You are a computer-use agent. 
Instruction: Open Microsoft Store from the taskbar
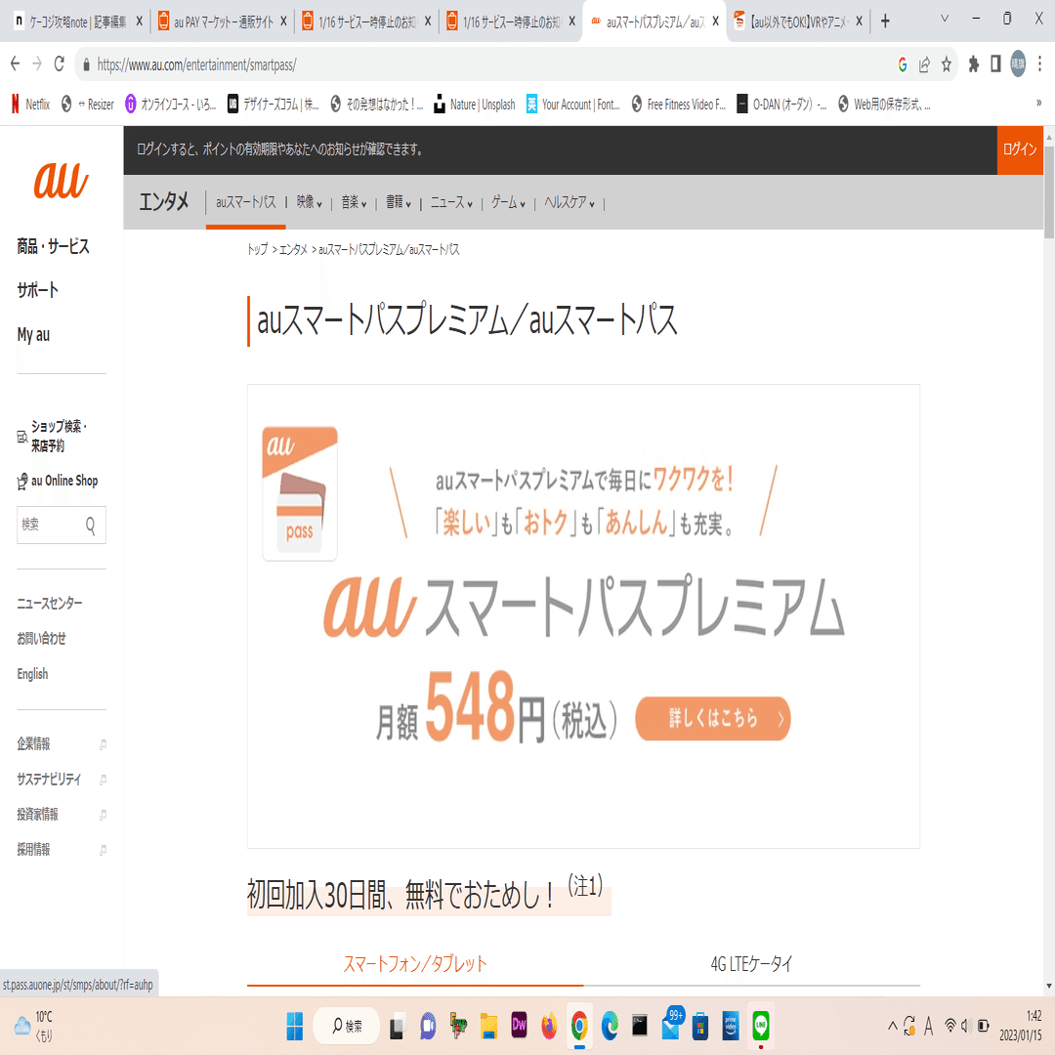[x=700, y=1026]
